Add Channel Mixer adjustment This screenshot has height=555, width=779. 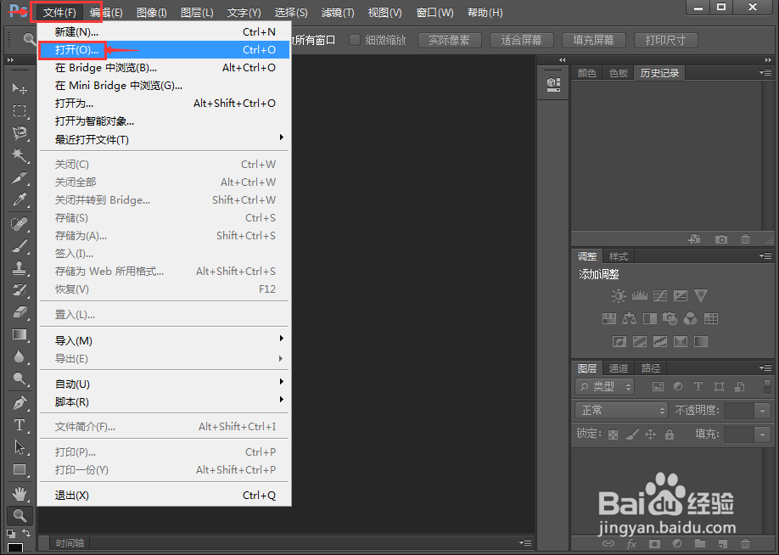click(690, 319)
